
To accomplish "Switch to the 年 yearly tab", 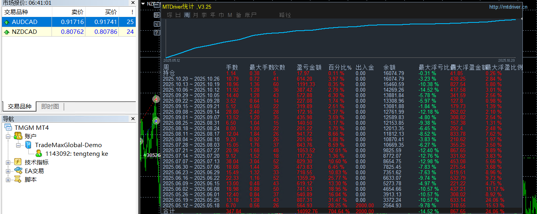I will point(213,15).
